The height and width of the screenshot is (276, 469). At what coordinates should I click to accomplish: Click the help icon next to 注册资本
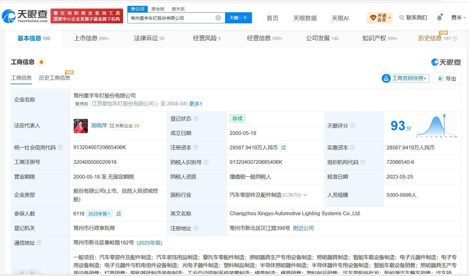(x=196, y=148)
